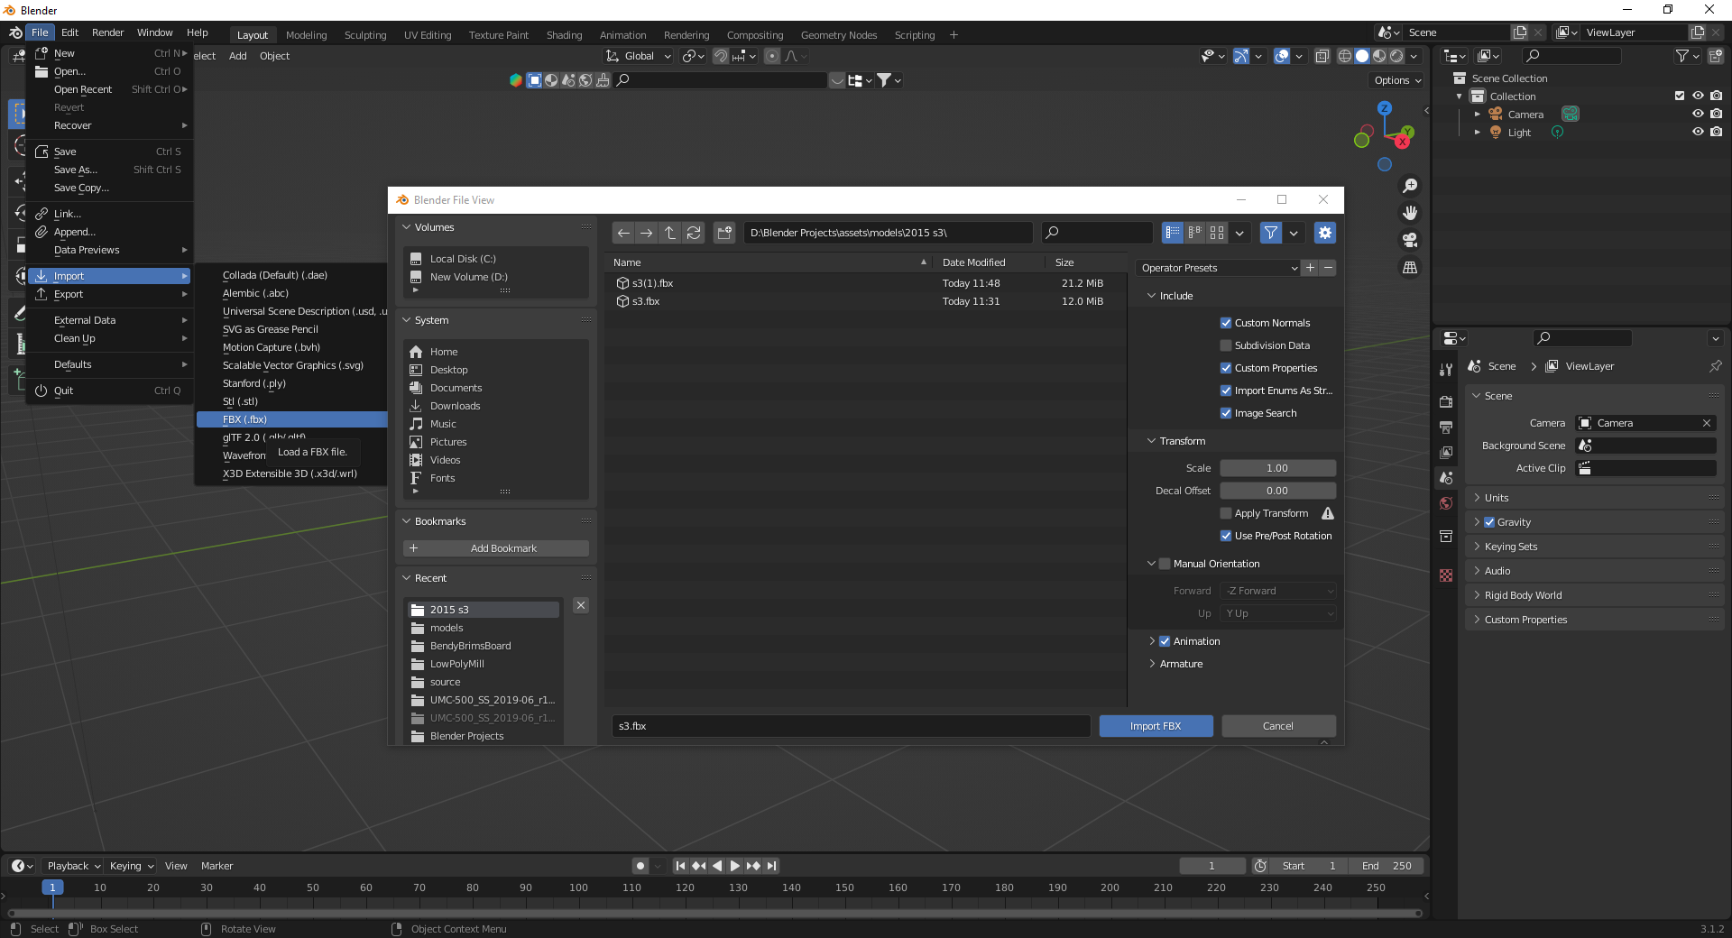This screenshot has height=938, width=1732.
Task: Remove operator preset with minus
Action: point(1328,268)
